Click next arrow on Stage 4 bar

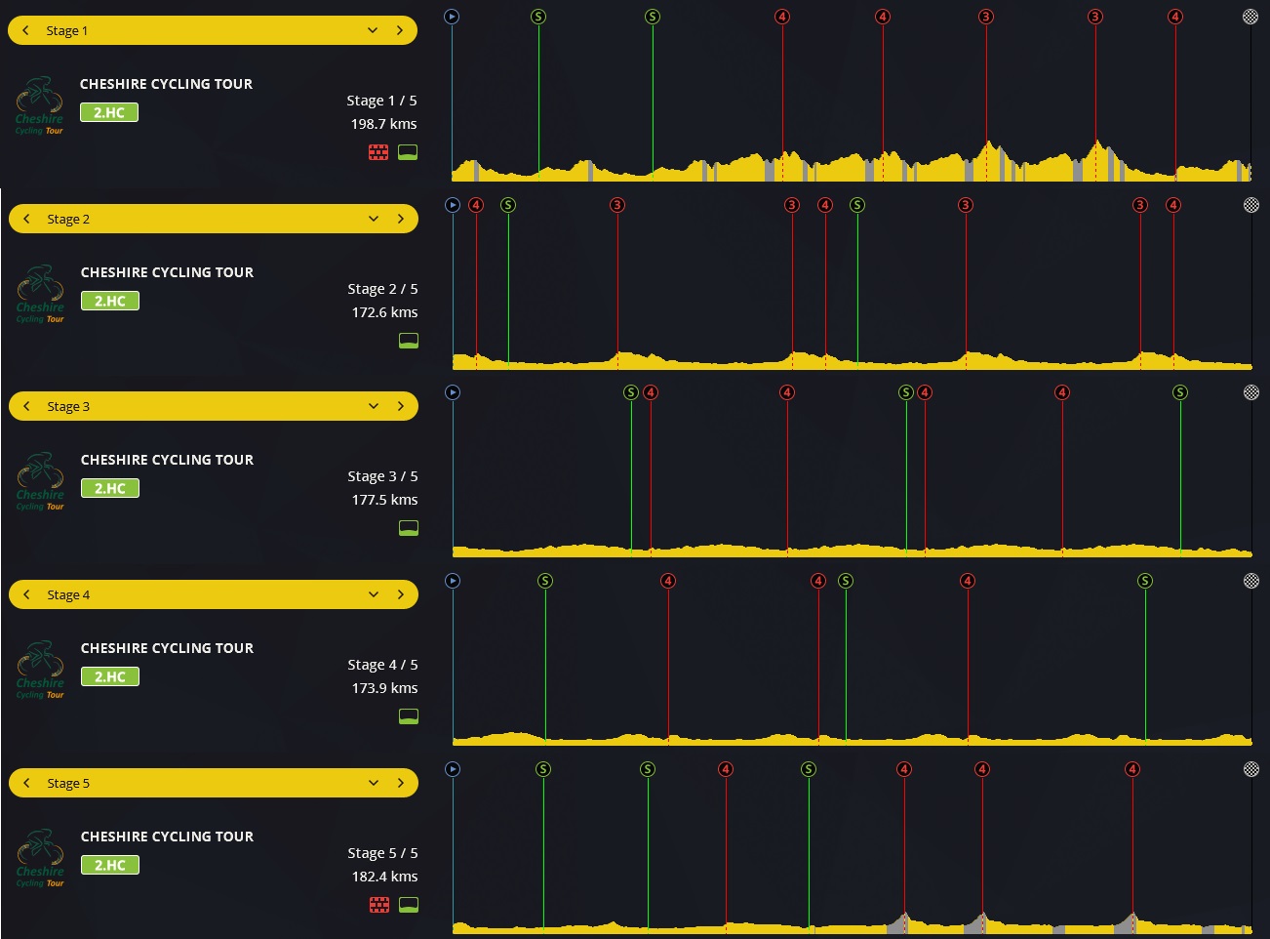tap(401, 594)
